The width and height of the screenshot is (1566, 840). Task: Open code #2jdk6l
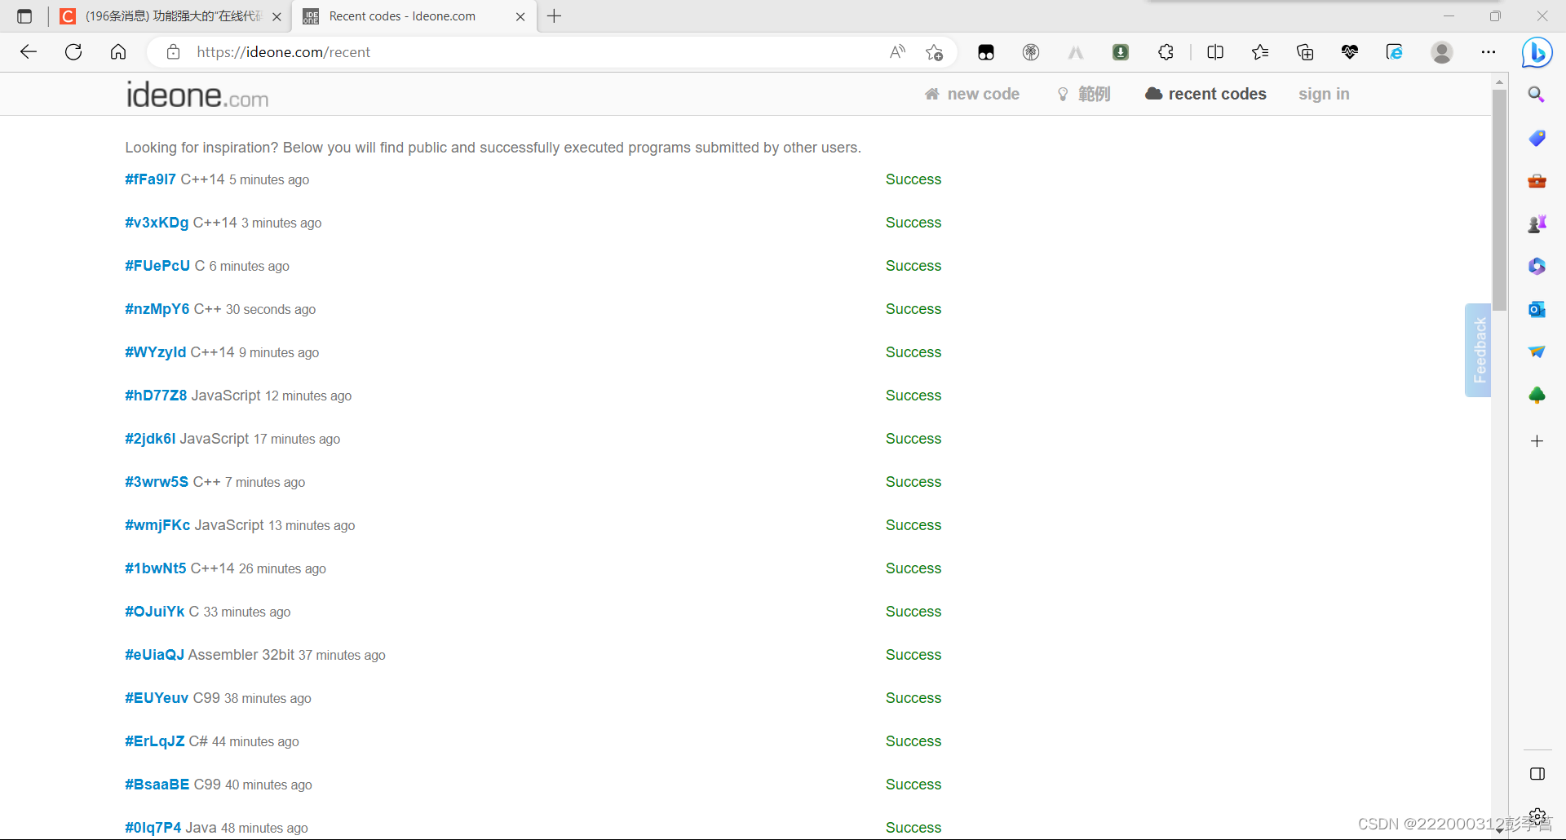click(150, 439)
